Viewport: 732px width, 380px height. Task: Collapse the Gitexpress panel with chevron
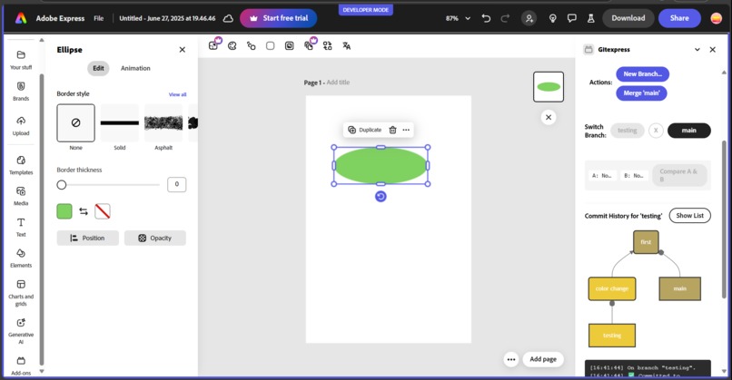tap(697, 49)
